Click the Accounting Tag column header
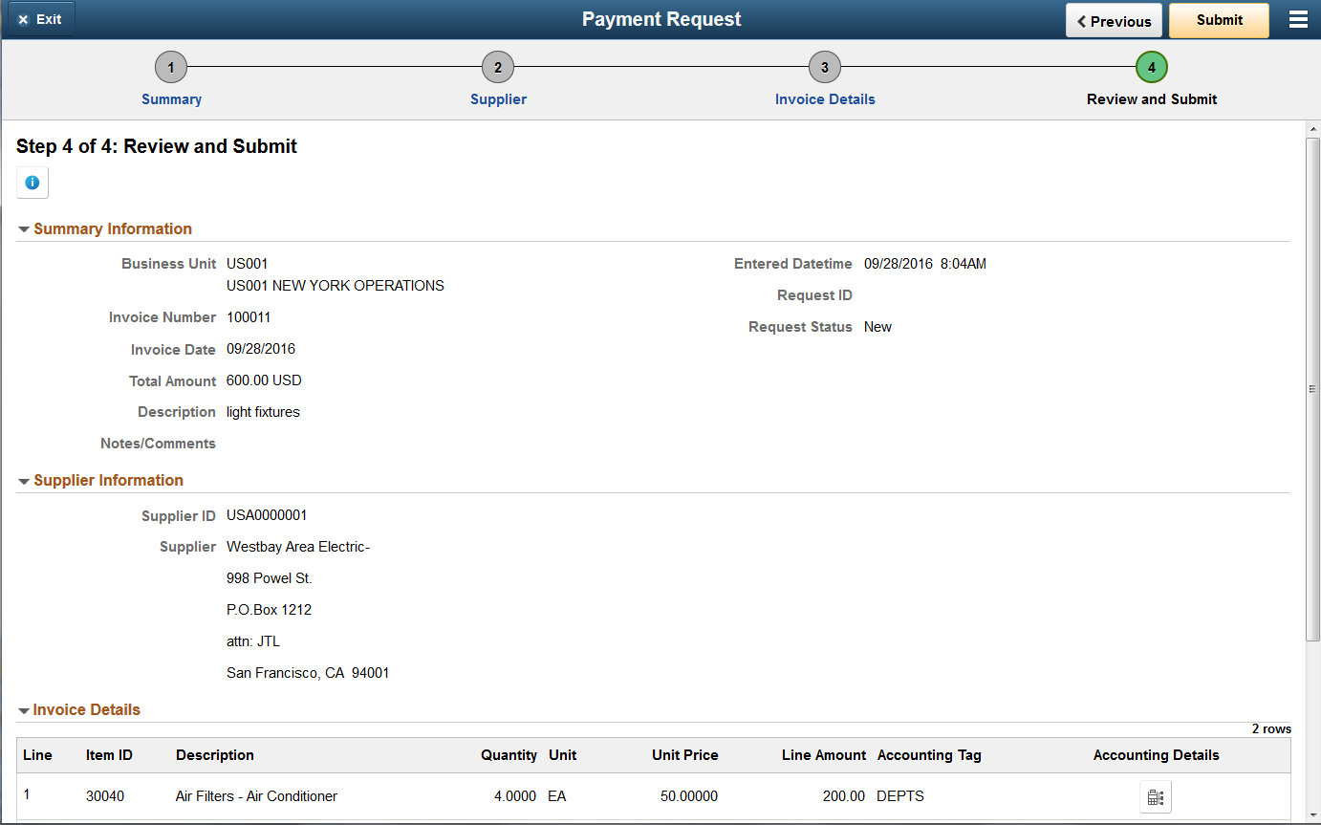 [x=929, y=755]
